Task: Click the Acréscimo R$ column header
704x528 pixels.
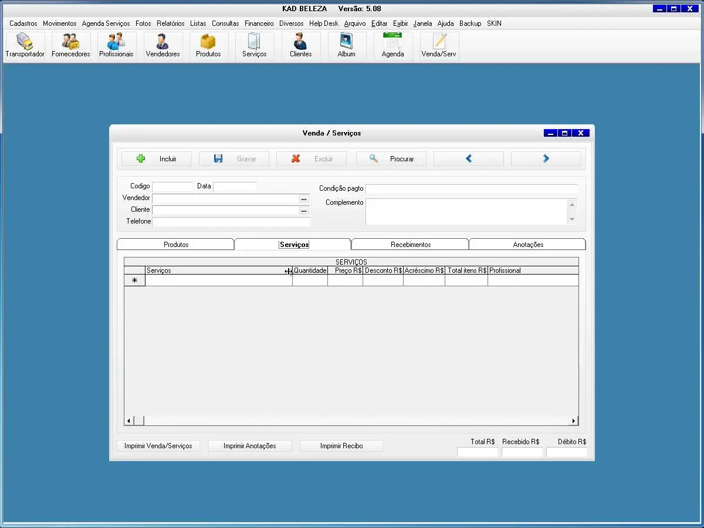Action: pyautogui.click(x=424, y=270)
